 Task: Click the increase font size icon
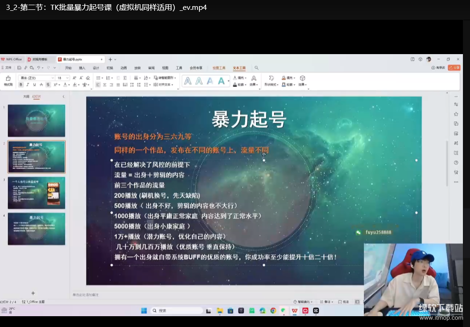point(74,78)
